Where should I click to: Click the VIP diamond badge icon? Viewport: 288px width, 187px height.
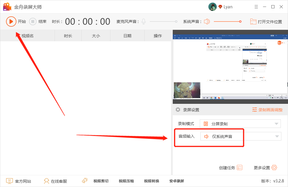click(x=220, y=7)
